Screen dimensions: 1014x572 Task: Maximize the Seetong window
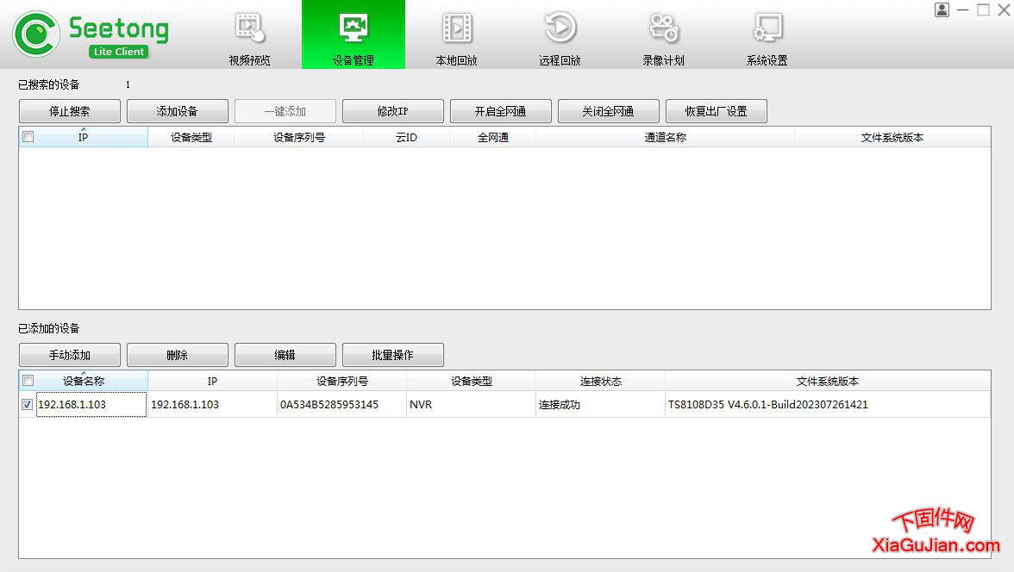pyautogui.click(x=983, y=9)
